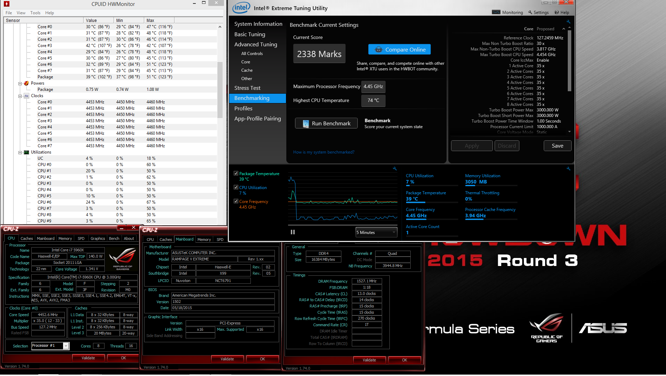Switch to Memory tab in middle CPU-Z window
This screenshot has height=376, width=666.
[204, 240]
